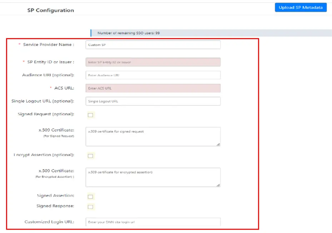Click the Upload SP Metadata button
Screen dimensions: 332x233
pos(301,7)
